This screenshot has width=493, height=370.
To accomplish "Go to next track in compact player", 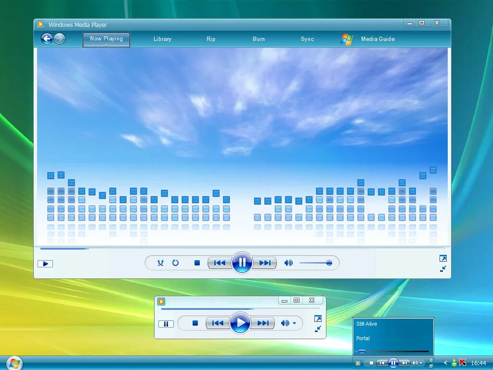I will [x=263, y=323].
